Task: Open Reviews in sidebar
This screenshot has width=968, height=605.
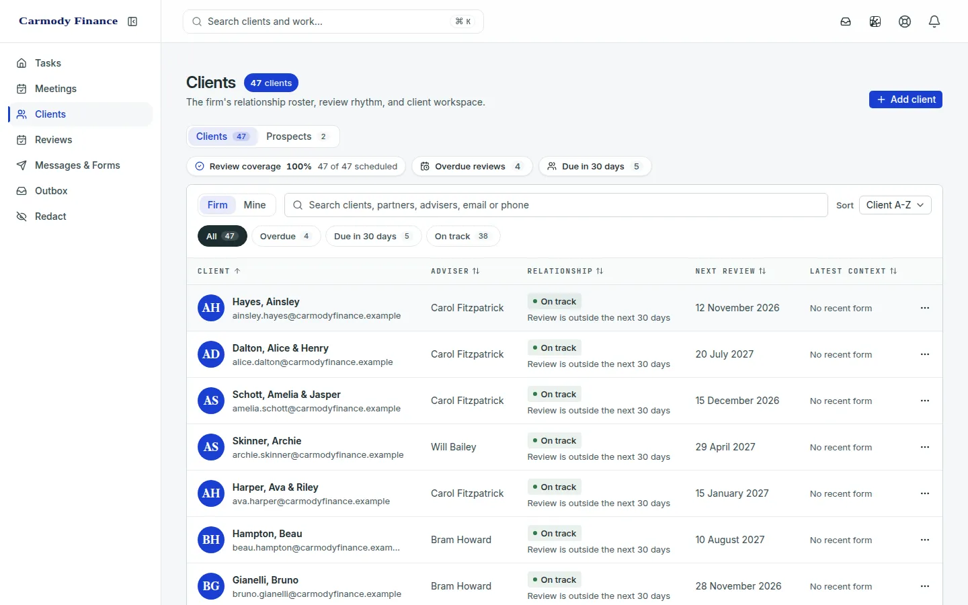Action: 81,140
